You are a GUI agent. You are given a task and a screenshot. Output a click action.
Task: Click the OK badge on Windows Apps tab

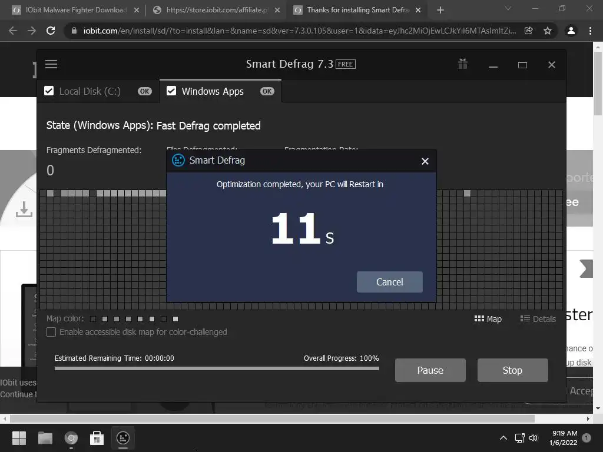click(267, 91)
